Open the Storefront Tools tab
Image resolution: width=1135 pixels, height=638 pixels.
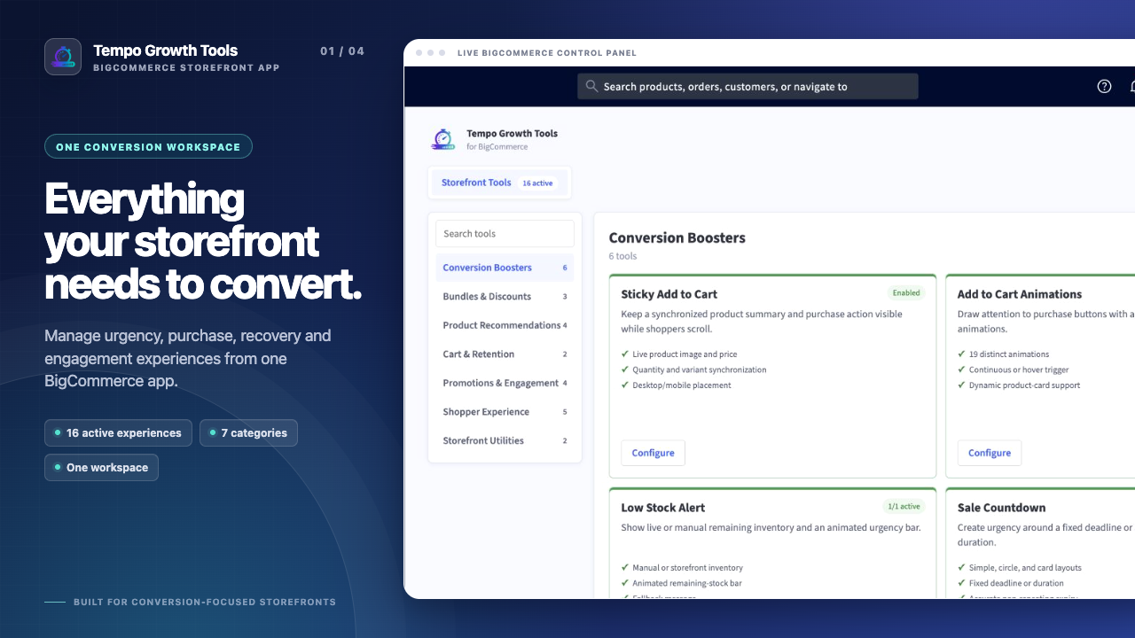point(499,183)
